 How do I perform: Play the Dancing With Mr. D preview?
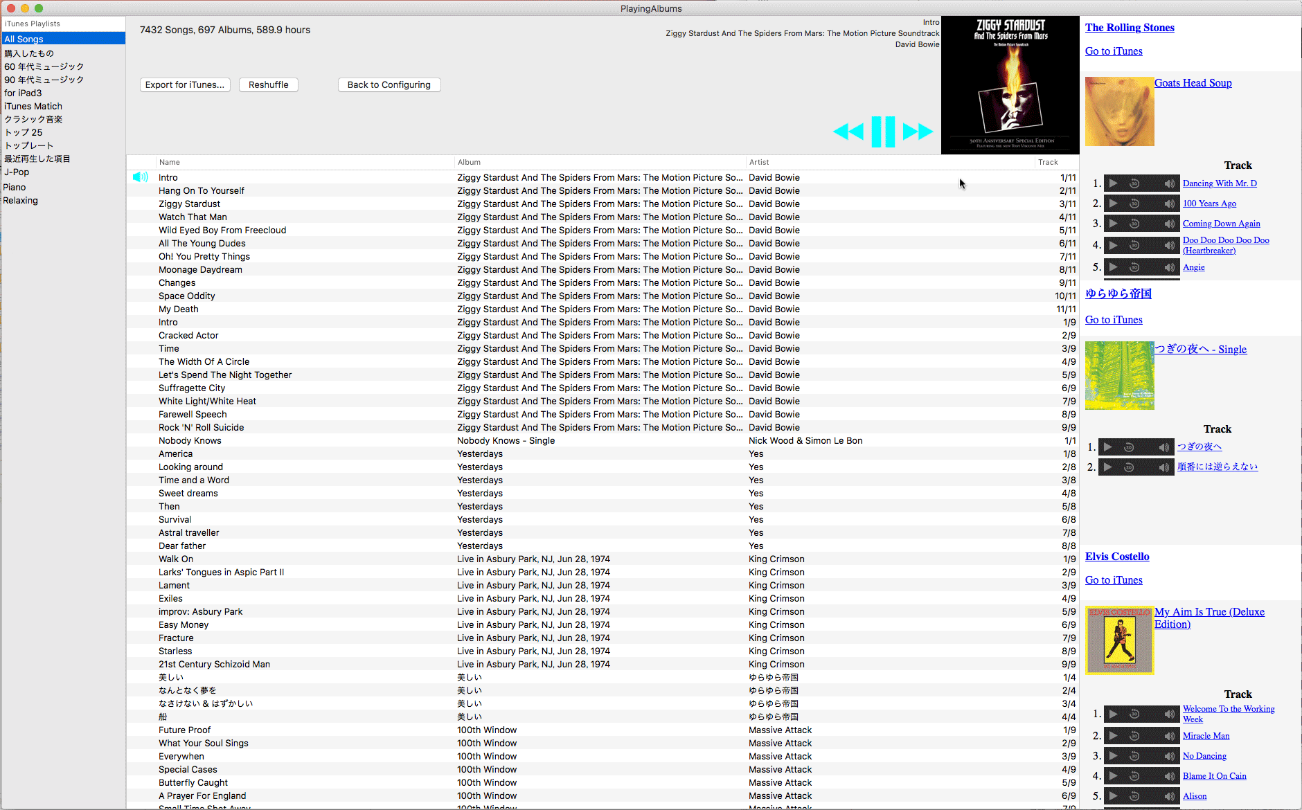(1113, 183)
